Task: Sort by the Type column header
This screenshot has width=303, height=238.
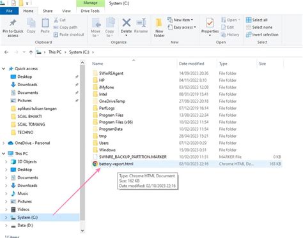Action: pos(223,64)
